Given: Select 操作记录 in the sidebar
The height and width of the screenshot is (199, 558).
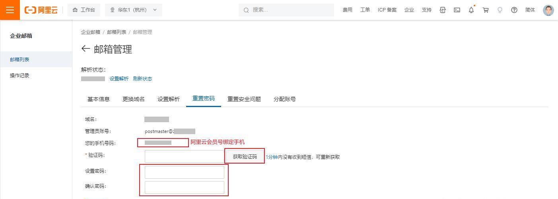Looking at the screenshot, I should point(36,76).
